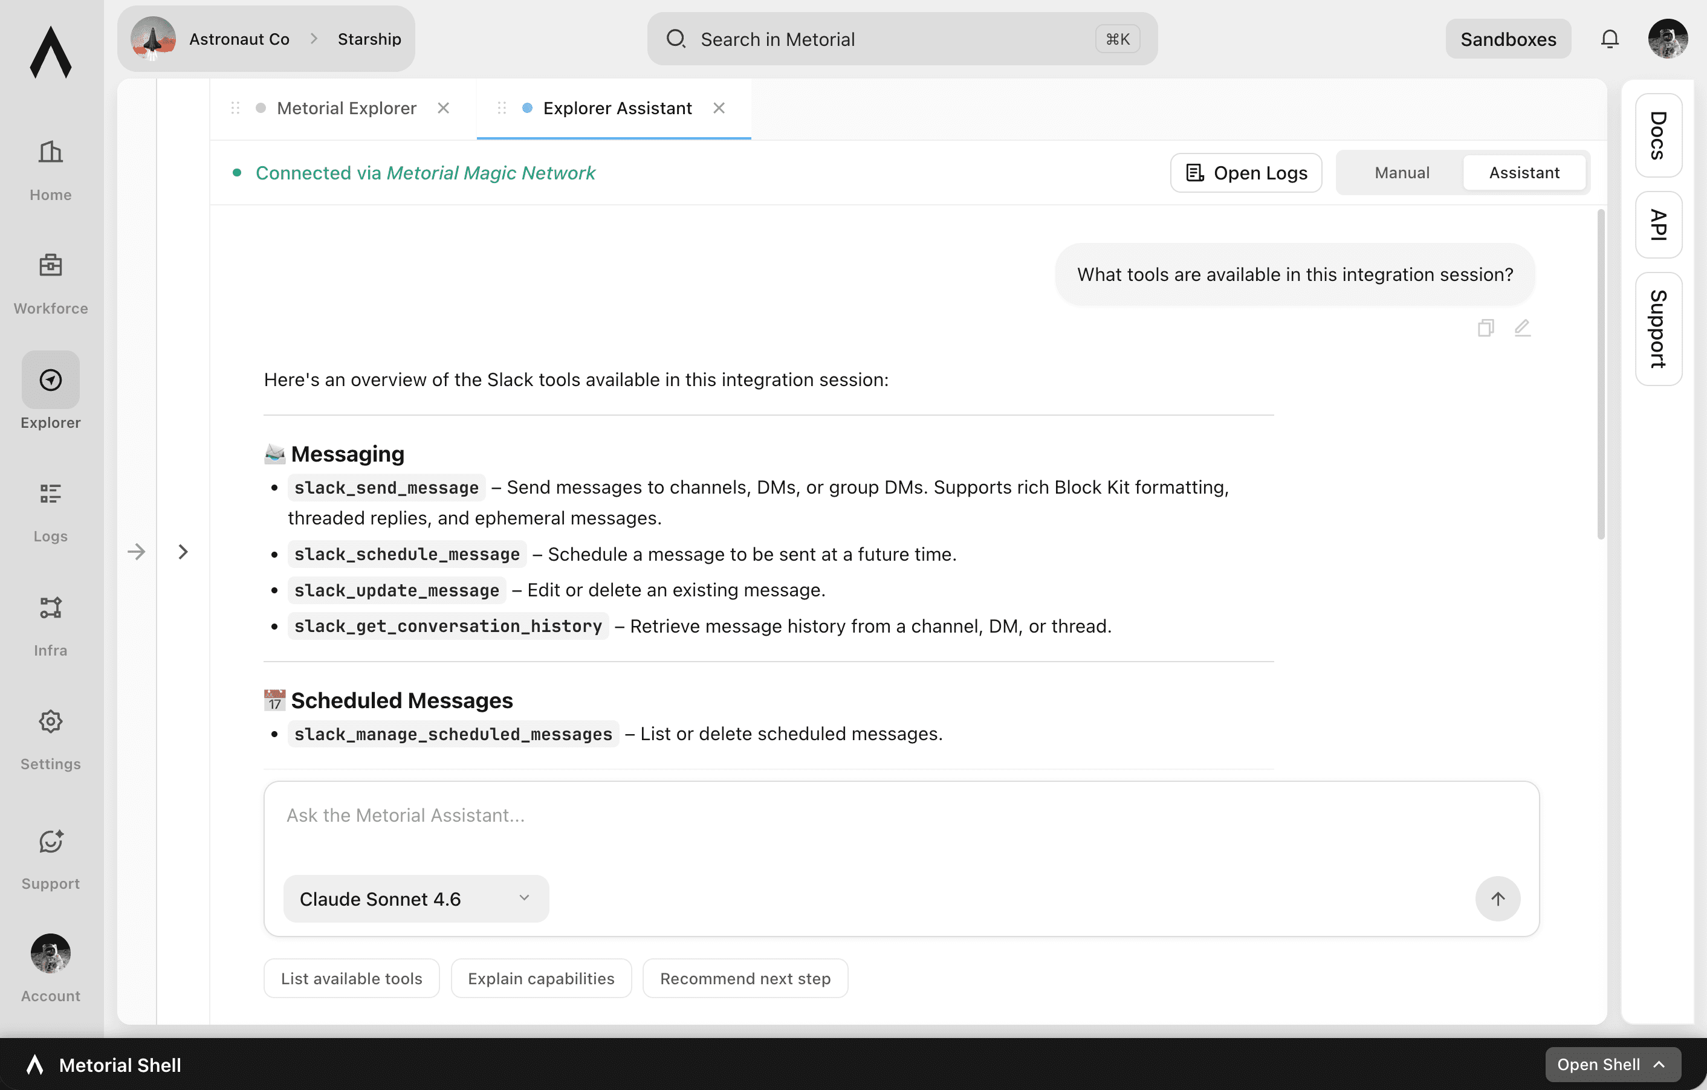Click the chat vertical scrollbar
This screenshot has width=1707, height=1090.
[x=1601, y=374]
